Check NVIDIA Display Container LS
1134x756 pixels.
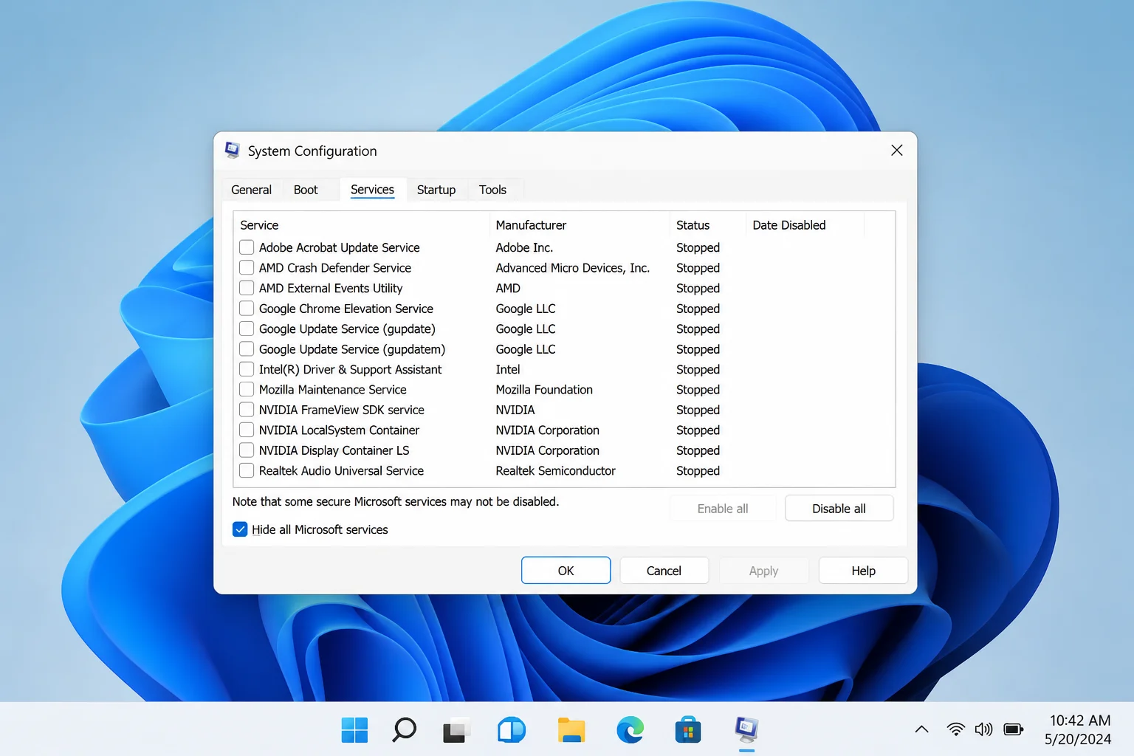coord(247,450)
